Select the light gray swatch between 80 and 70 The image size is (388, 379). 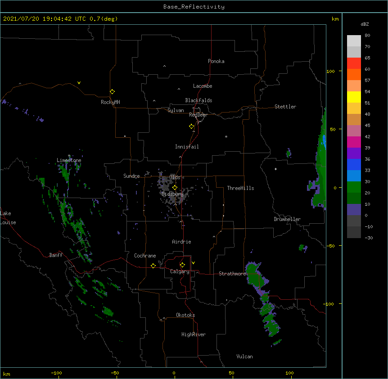tap(354, 41)
